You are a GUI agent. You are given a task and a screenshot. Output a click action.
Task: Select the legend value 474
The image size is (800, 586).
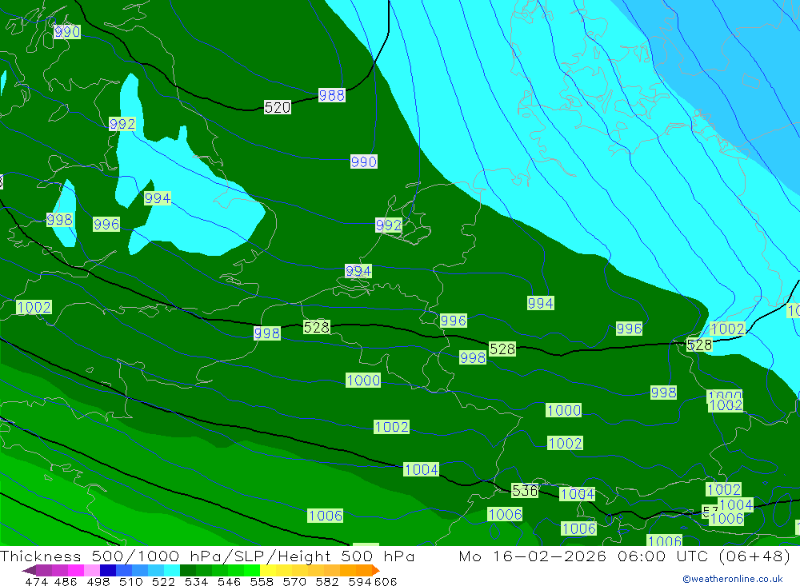coord(36,582)
